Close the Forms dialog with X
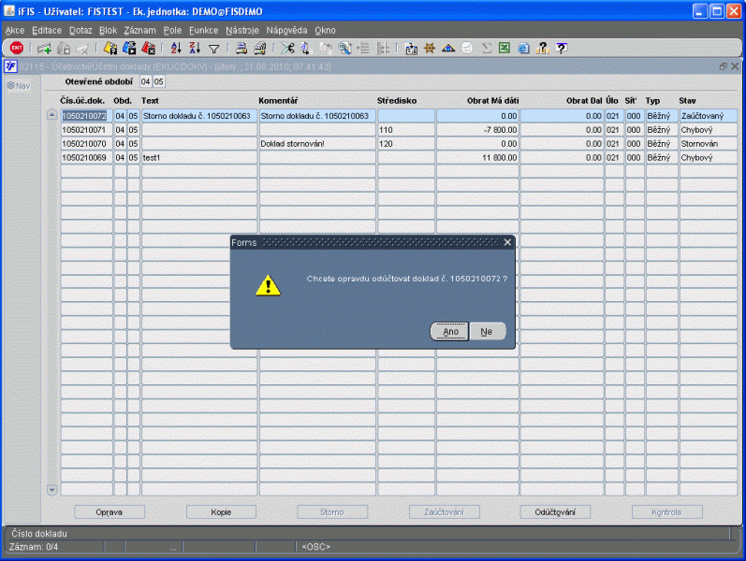Screen dimensions: 746x561 (507, 242)
